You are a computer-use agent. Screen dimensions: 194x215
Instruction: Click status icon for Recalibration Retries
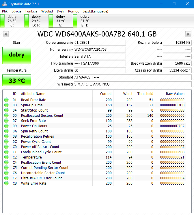6,136
